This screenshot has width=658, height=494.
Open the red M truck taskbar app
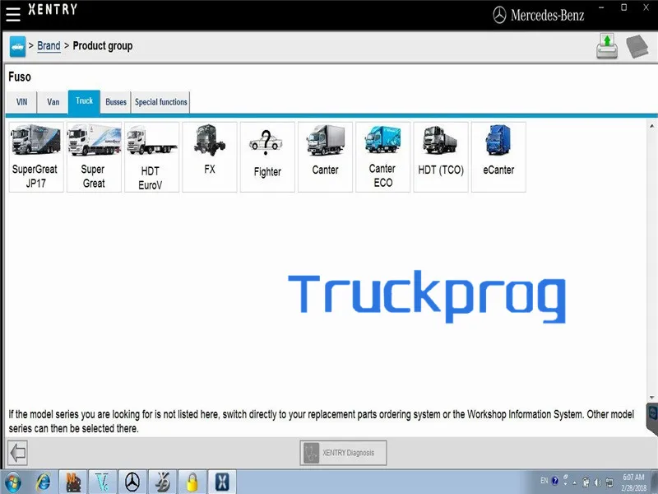coord(73,482)
